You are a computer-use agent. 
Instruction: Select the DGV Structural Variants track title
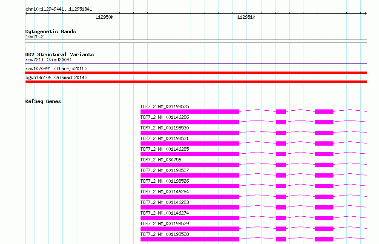point(60,55)
